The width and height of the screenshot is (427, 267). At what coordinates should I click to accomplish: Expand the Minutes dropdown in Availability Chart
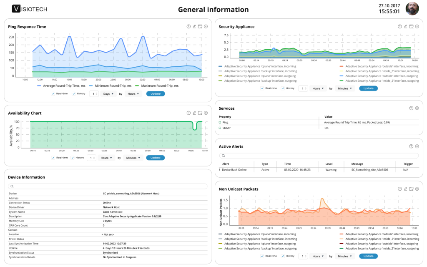coord(133,158)
